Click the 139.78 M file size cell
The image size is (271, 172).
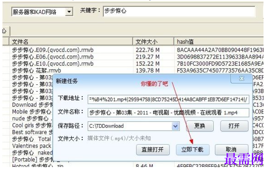pos(147,71)
